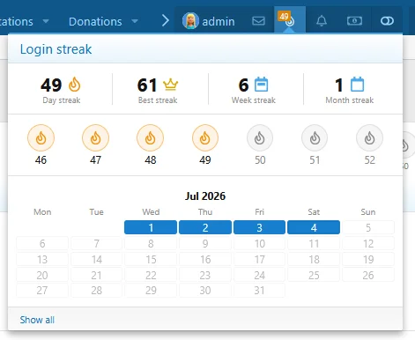Click the Jul 2026 month heading
Image resolution: width=415 pixels, height=340 pixels.
tap(205, 196)
